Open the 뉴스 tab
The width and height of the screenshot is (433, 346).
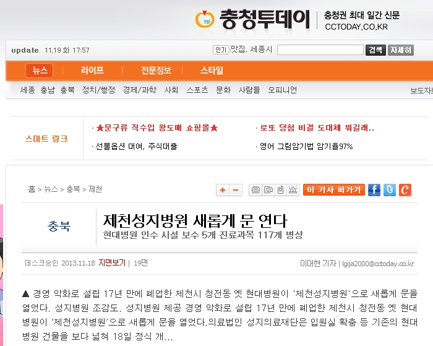coord(40,71)
